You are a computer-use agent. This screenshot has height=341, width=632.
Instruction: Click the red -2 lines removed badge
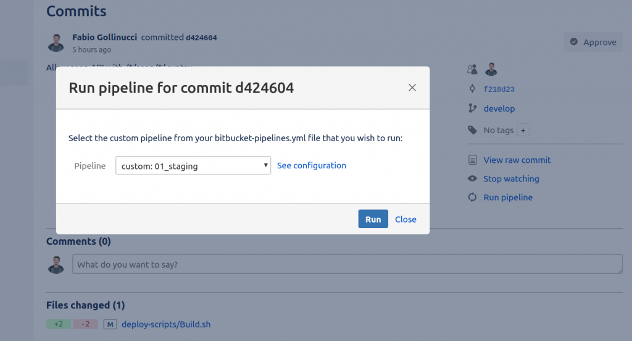(85, 324)
